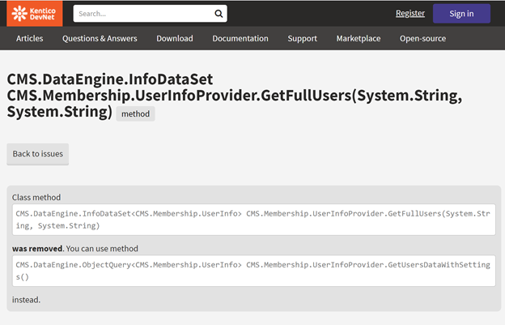Open the Articles menu item
Viewport: 505px width, 325px height.
[x=30, y=38]
